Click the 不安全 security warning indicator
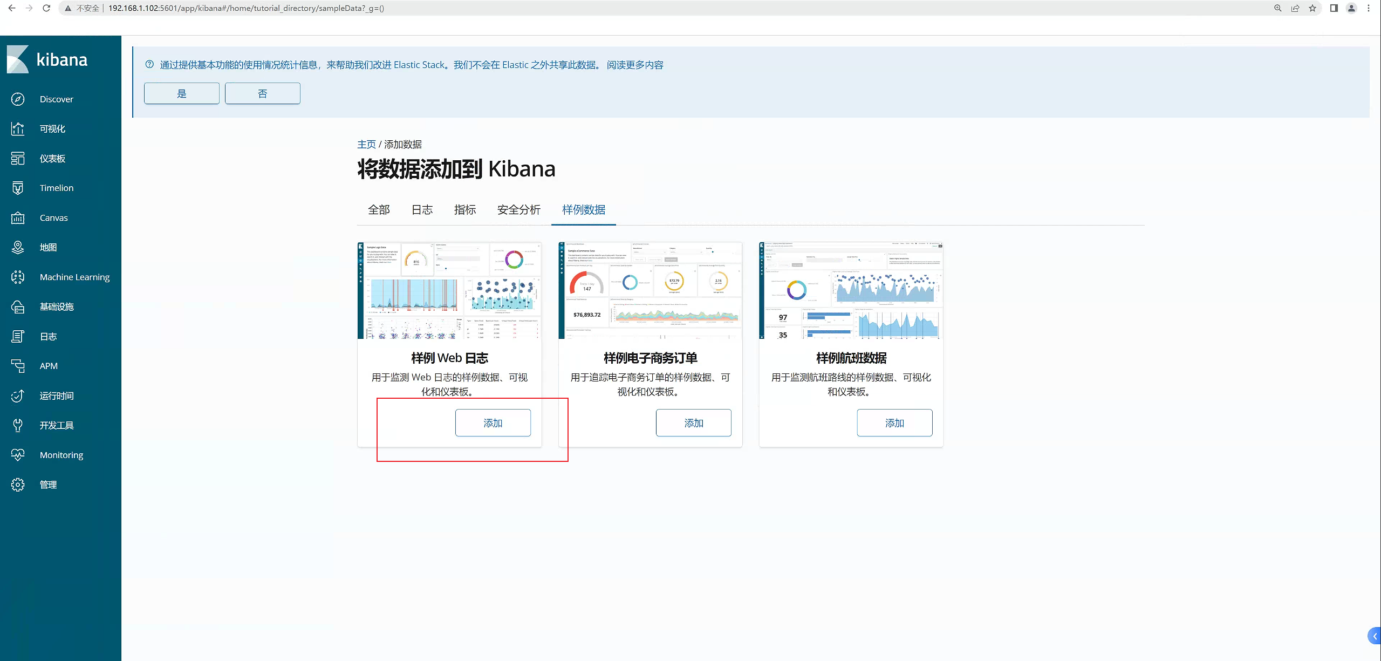This screenshot has width=1381, height=661. (83, 8)
